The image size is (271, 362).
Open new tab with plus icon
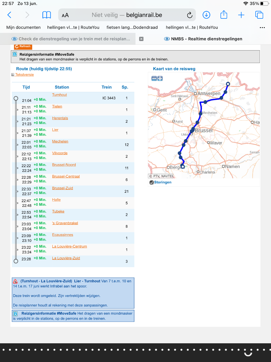tap(241, 15)
